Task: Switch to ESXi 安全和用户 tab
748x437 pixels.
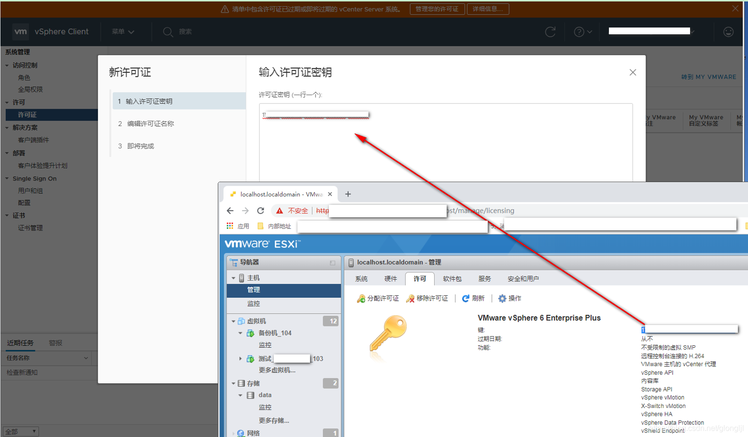Action: pyautogui.click(x=523, y=279)
